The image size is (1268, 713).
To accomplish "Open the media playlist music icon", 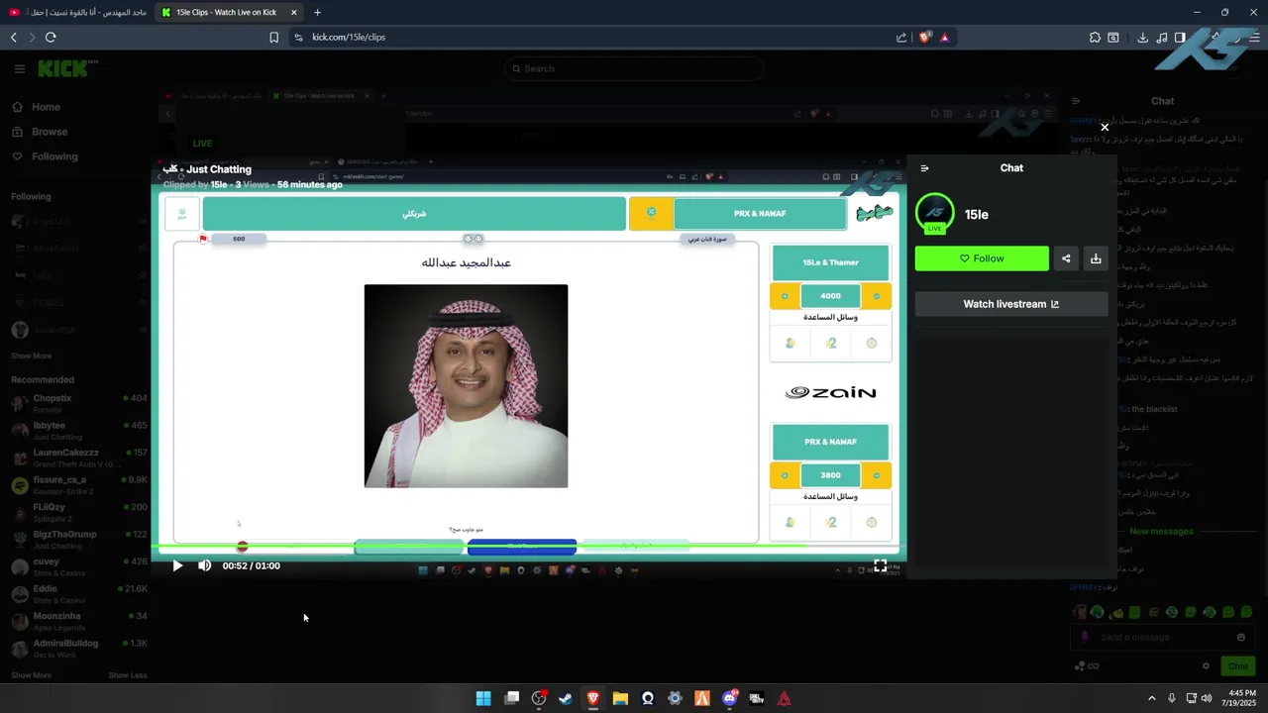I will click(1161, 37).
